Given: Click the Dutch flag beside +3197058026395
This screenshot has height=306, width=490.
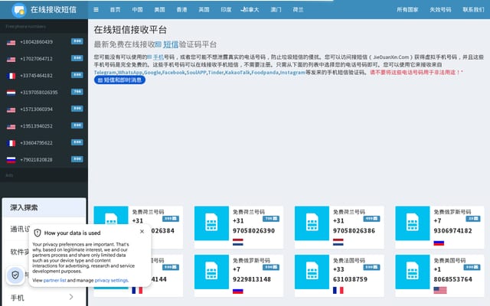Looking at the screenshot, I should pyautogui.click(x=11, y=93).
